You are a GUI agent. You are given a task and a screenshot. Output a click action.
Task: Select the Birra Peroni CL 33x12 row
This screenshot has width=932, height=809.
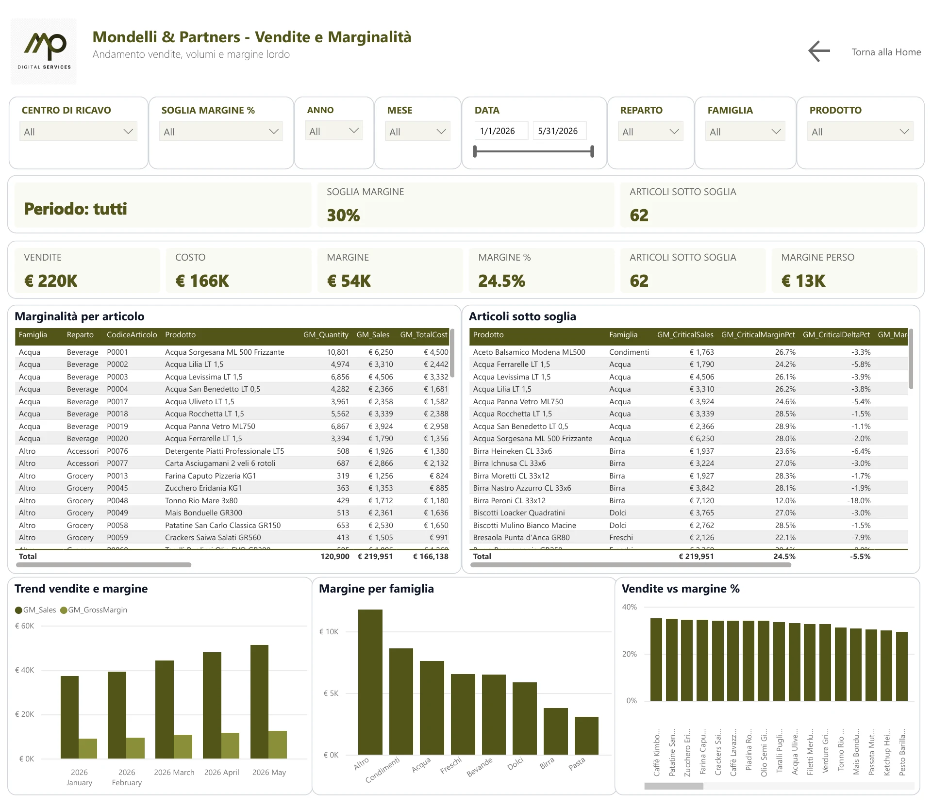tap(688, 501)
